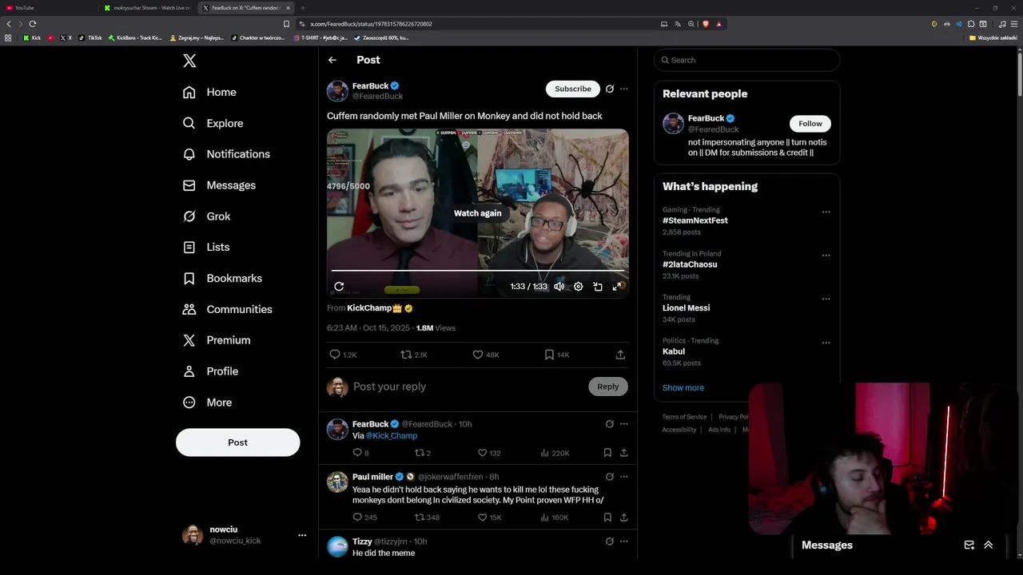Open replies on main post (1.2K)
1023x575 pixels.
tap(343, 355)
